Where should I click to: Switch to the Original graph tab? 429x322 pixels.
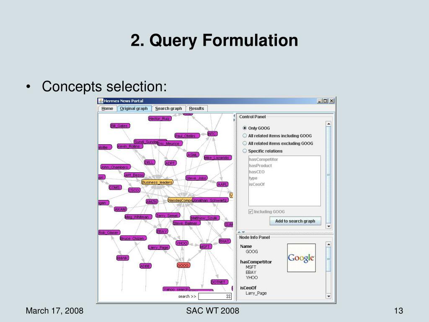[x=134, y=109]
